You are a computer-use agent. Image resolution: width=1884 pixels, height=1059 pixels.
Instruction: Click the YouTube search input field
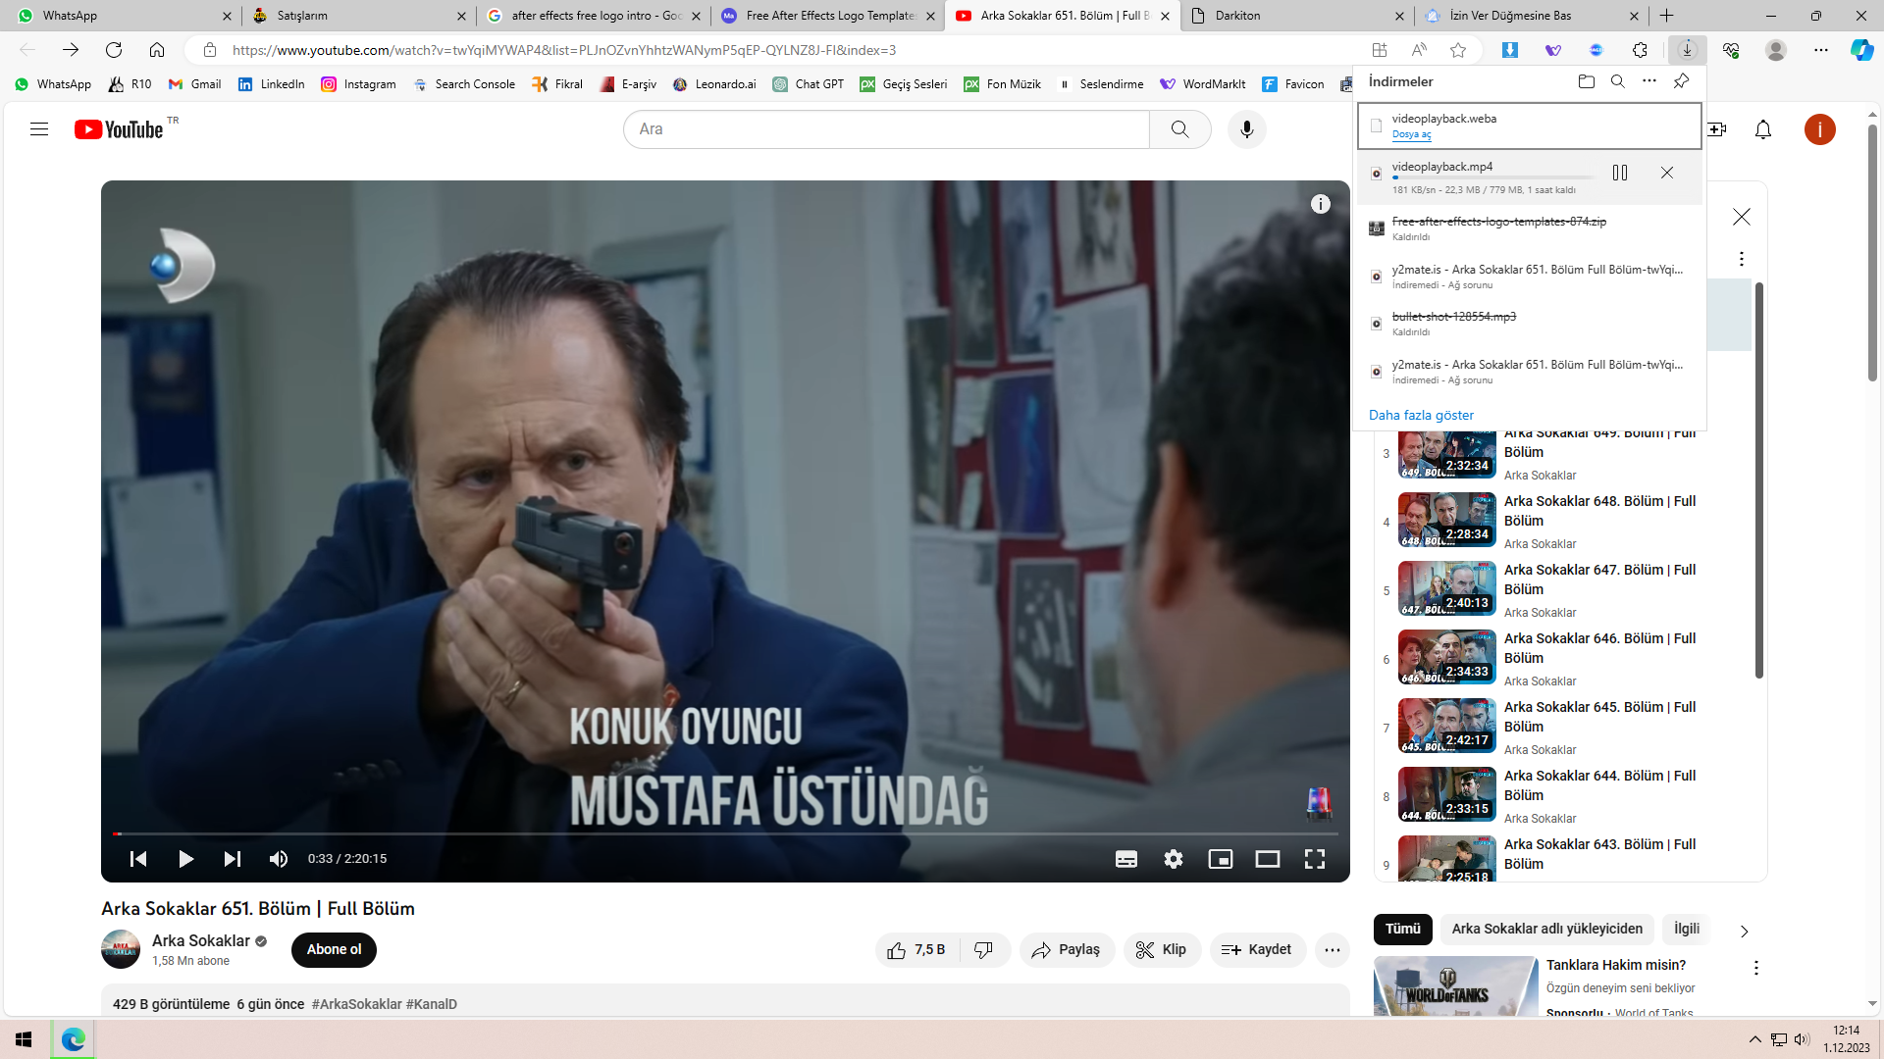[886, 129]
